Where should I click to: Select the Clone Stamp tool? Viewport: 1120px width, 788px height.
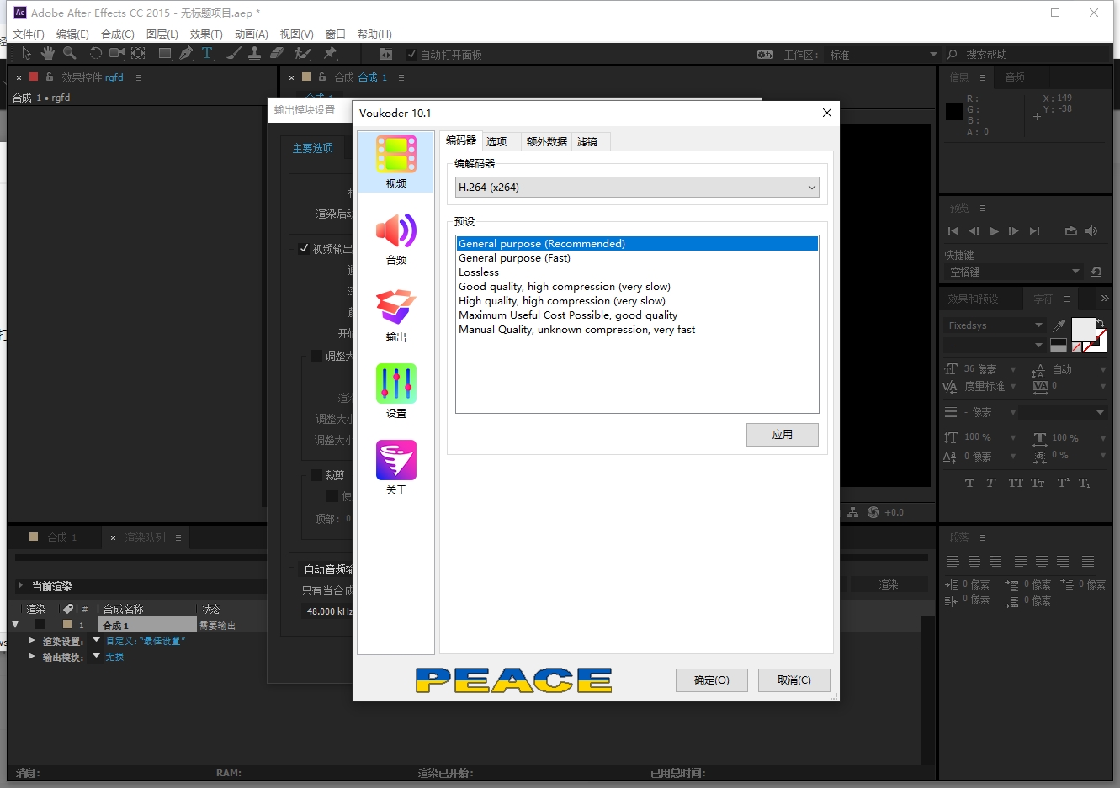255,53
